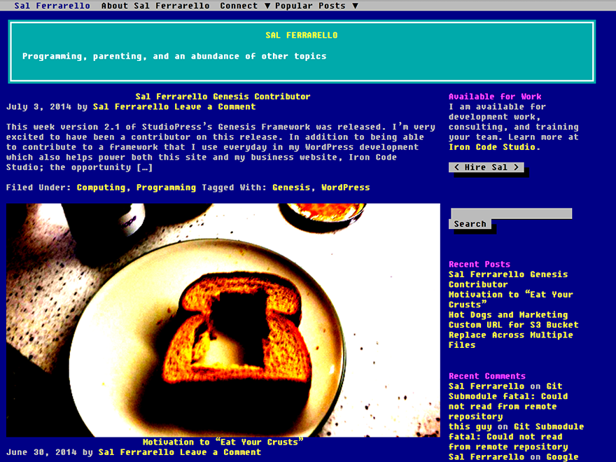Open the Programming category link
The height and width of the screenshot is (462, 616).
tap(166, 188)
